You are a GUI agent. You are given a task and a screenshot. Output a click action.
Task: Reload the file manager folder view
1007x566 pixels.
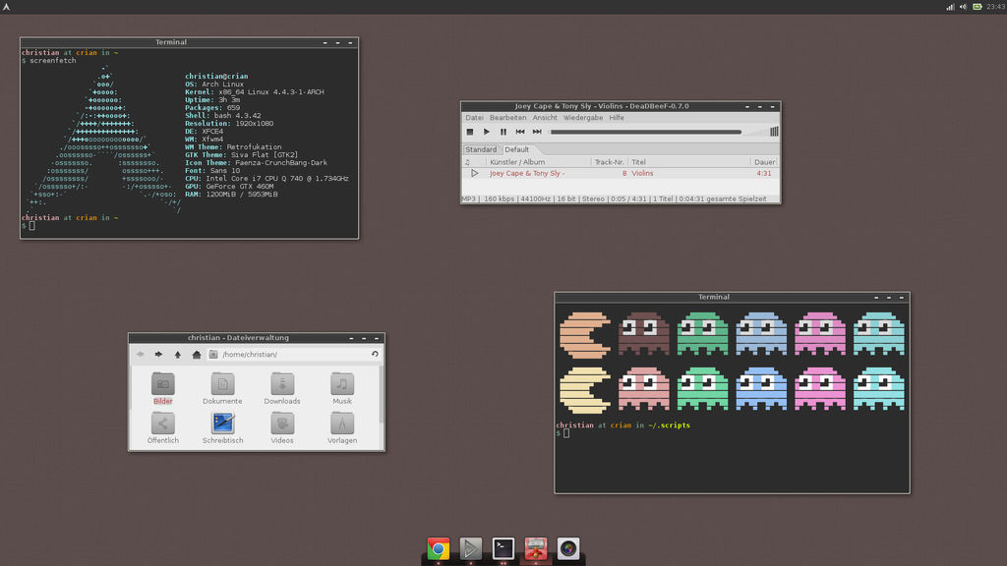click(375, 354)
